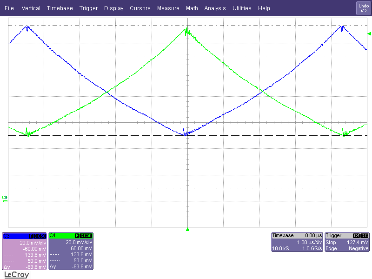The image size is (372, 279).
Task: Open the Trigger menu
Action: 88,8
